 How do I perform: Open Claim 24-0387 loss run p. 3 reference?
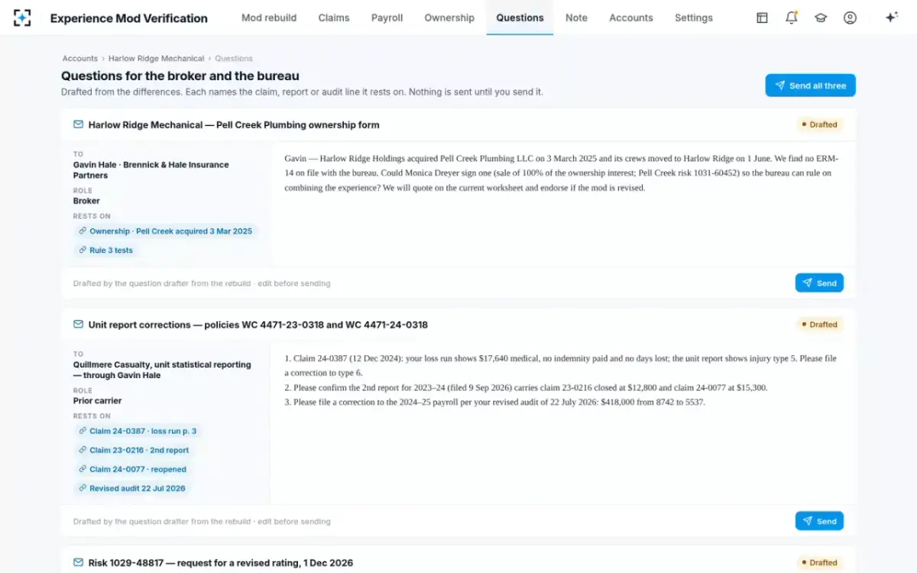click(138, 431)
